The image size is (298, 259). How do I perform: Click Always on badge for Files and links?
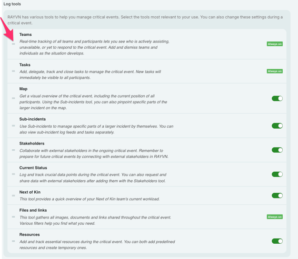click(275, 217)
